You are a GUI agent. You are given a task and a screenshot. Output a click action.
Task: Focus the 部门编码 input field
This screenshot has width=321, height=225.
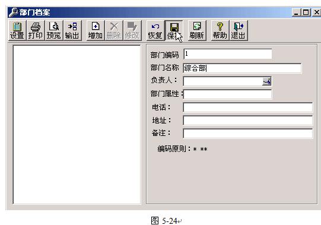(228, 54)
